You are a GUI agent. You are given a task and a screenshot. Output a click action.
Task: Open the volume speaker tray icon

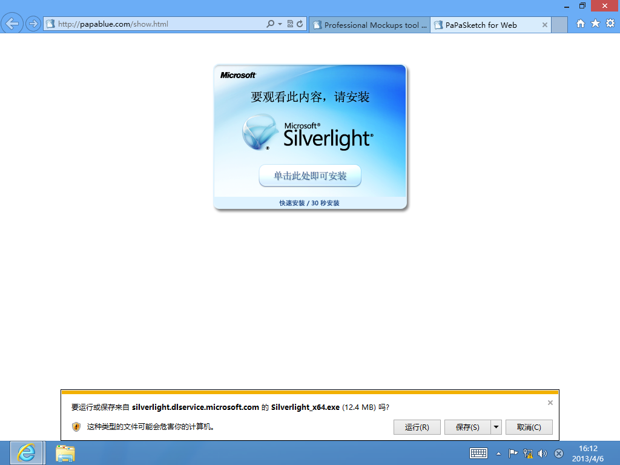(542, 453)
